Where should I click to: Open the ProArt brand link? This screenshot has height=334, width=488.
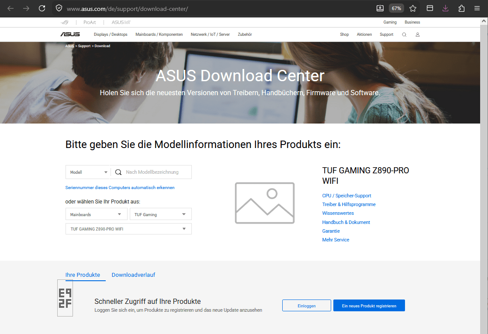tap(90, 22)
